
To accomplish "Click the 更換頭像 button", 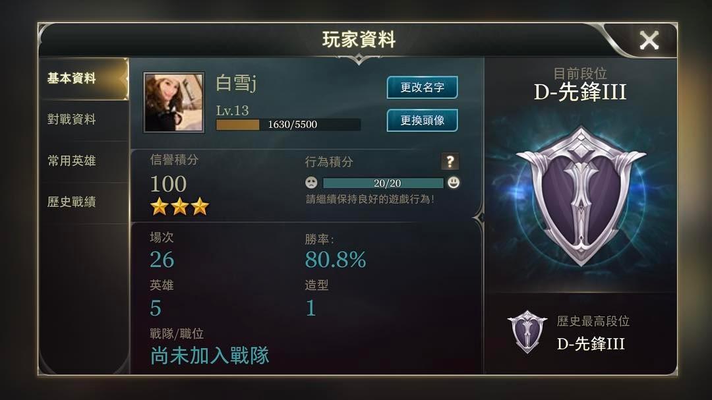I will click(422, 121).
